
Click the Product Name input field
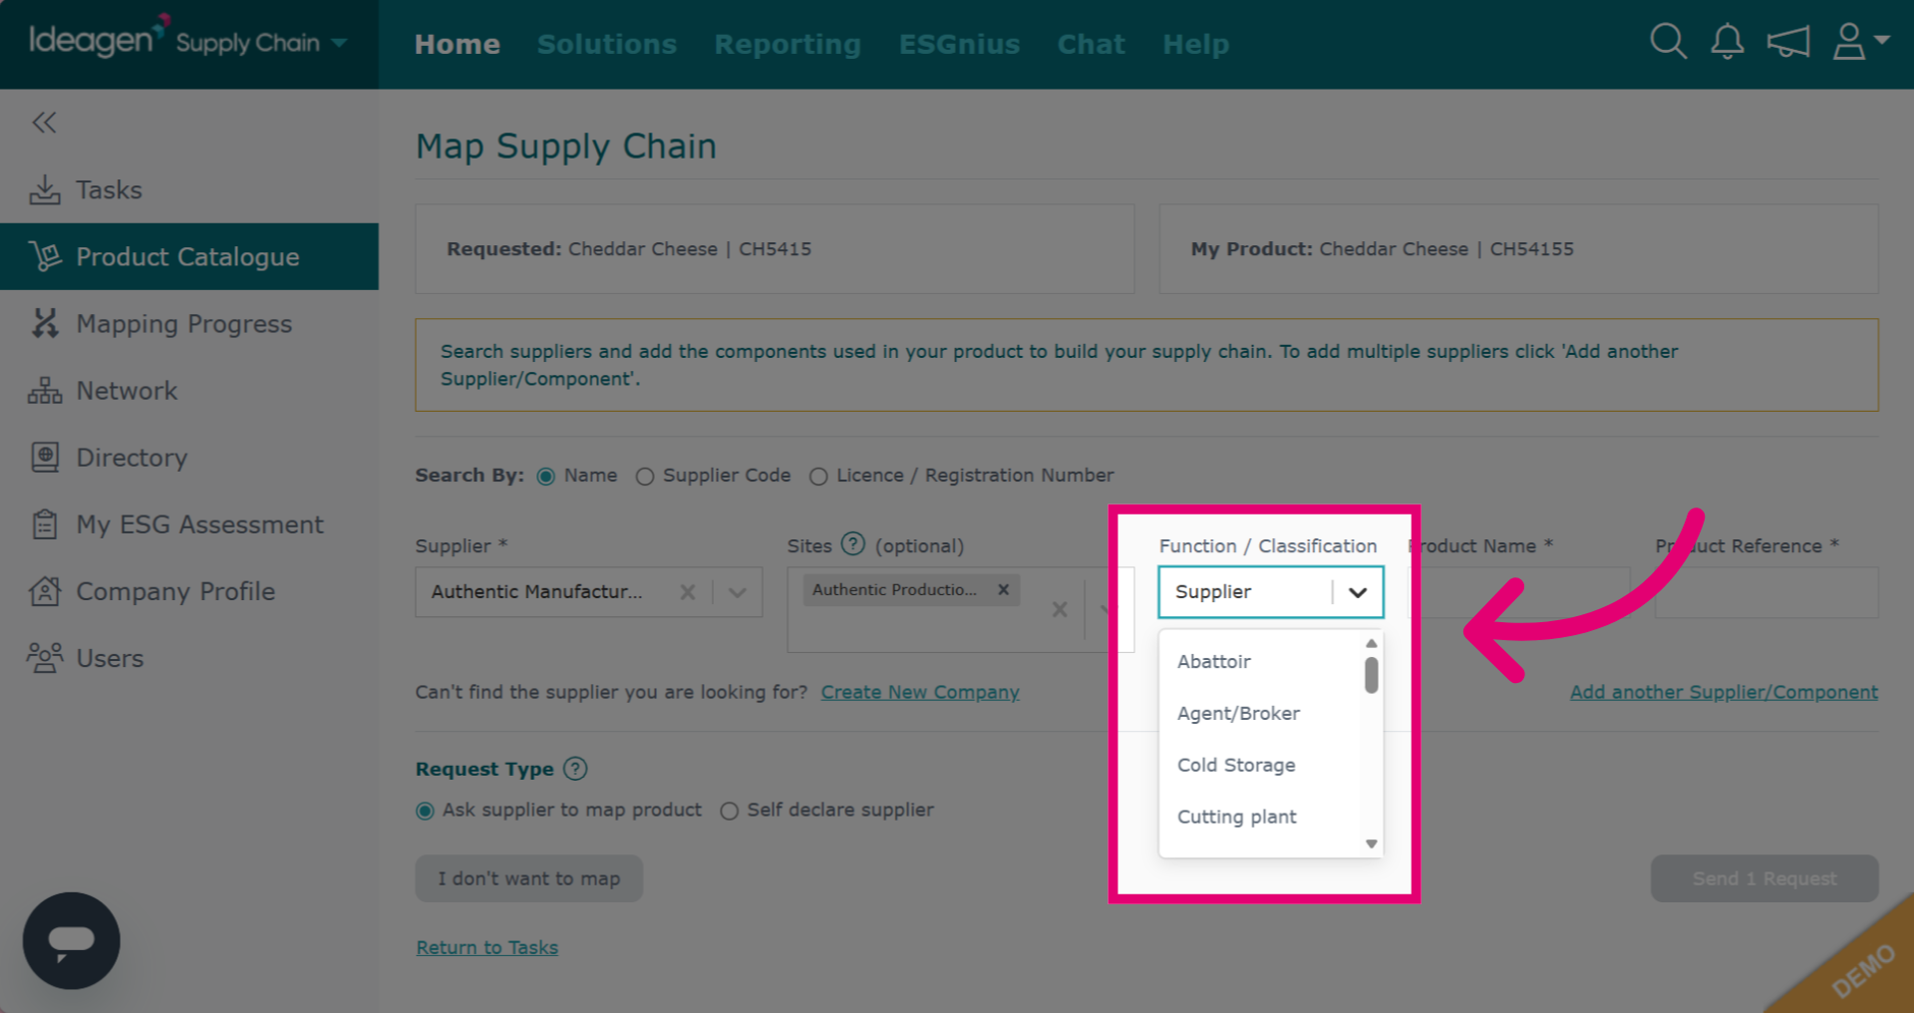[x=1518, y=592]
